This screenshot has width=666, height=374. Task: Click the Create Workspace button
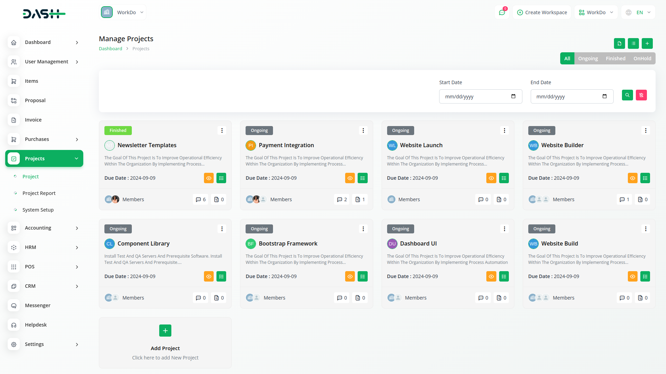pyautogui.click(x=541, y=12)
